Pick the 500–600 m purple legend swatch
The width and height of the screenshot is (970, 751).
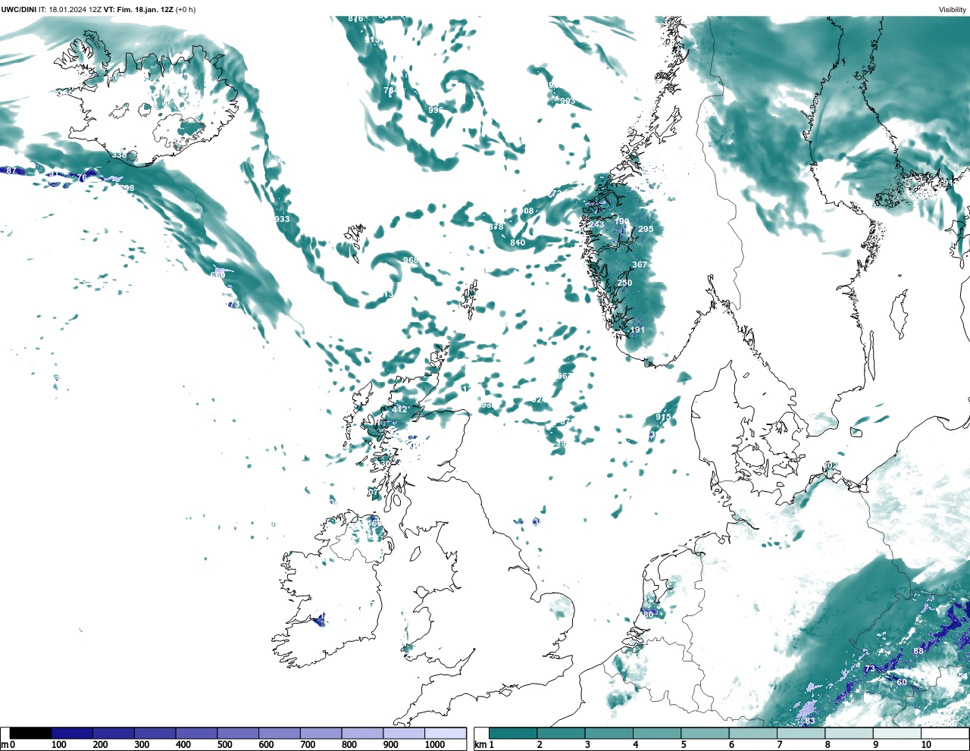tap(238, 734)
